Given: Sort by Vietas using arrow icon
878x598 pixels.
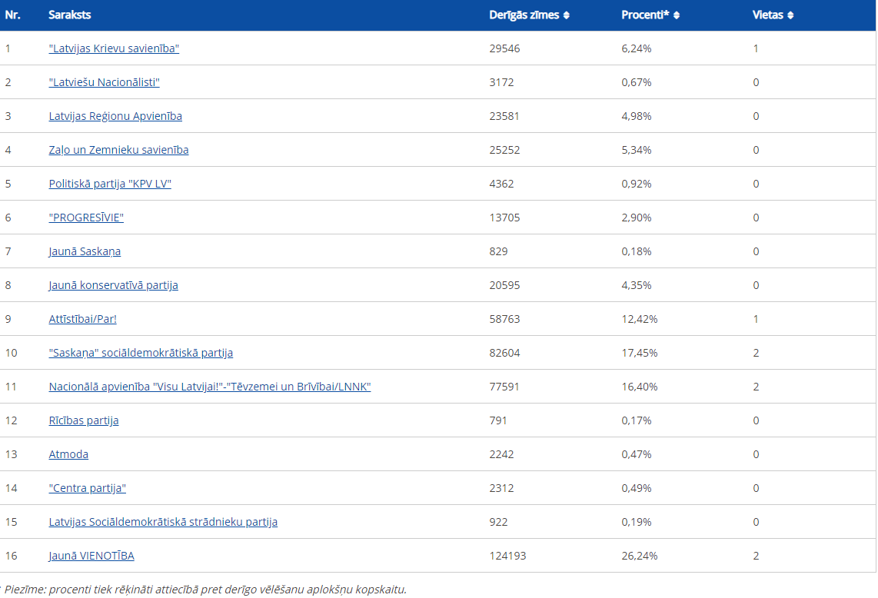Looking at the screenshot, I should pyautogui.click(x=790, y=15).
